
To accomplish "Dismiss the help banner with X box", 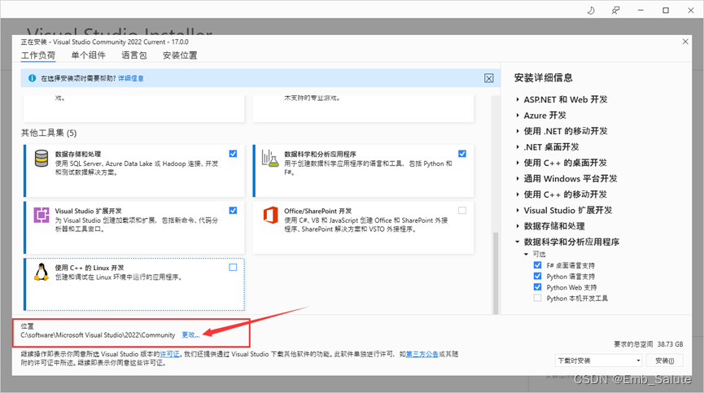I will [x=488, y=78].
